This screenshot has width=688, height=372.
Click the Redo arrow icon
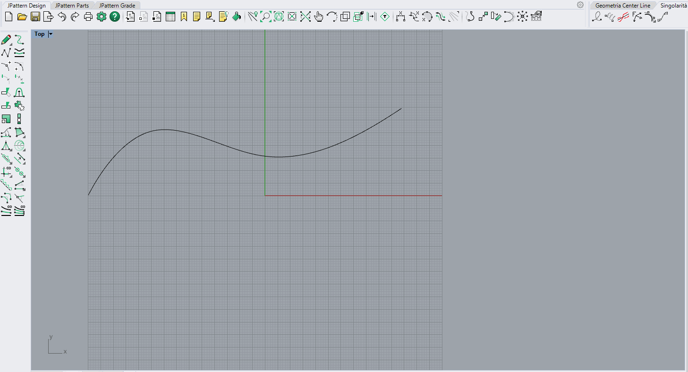pyautogui.click(x=75, y=17)
